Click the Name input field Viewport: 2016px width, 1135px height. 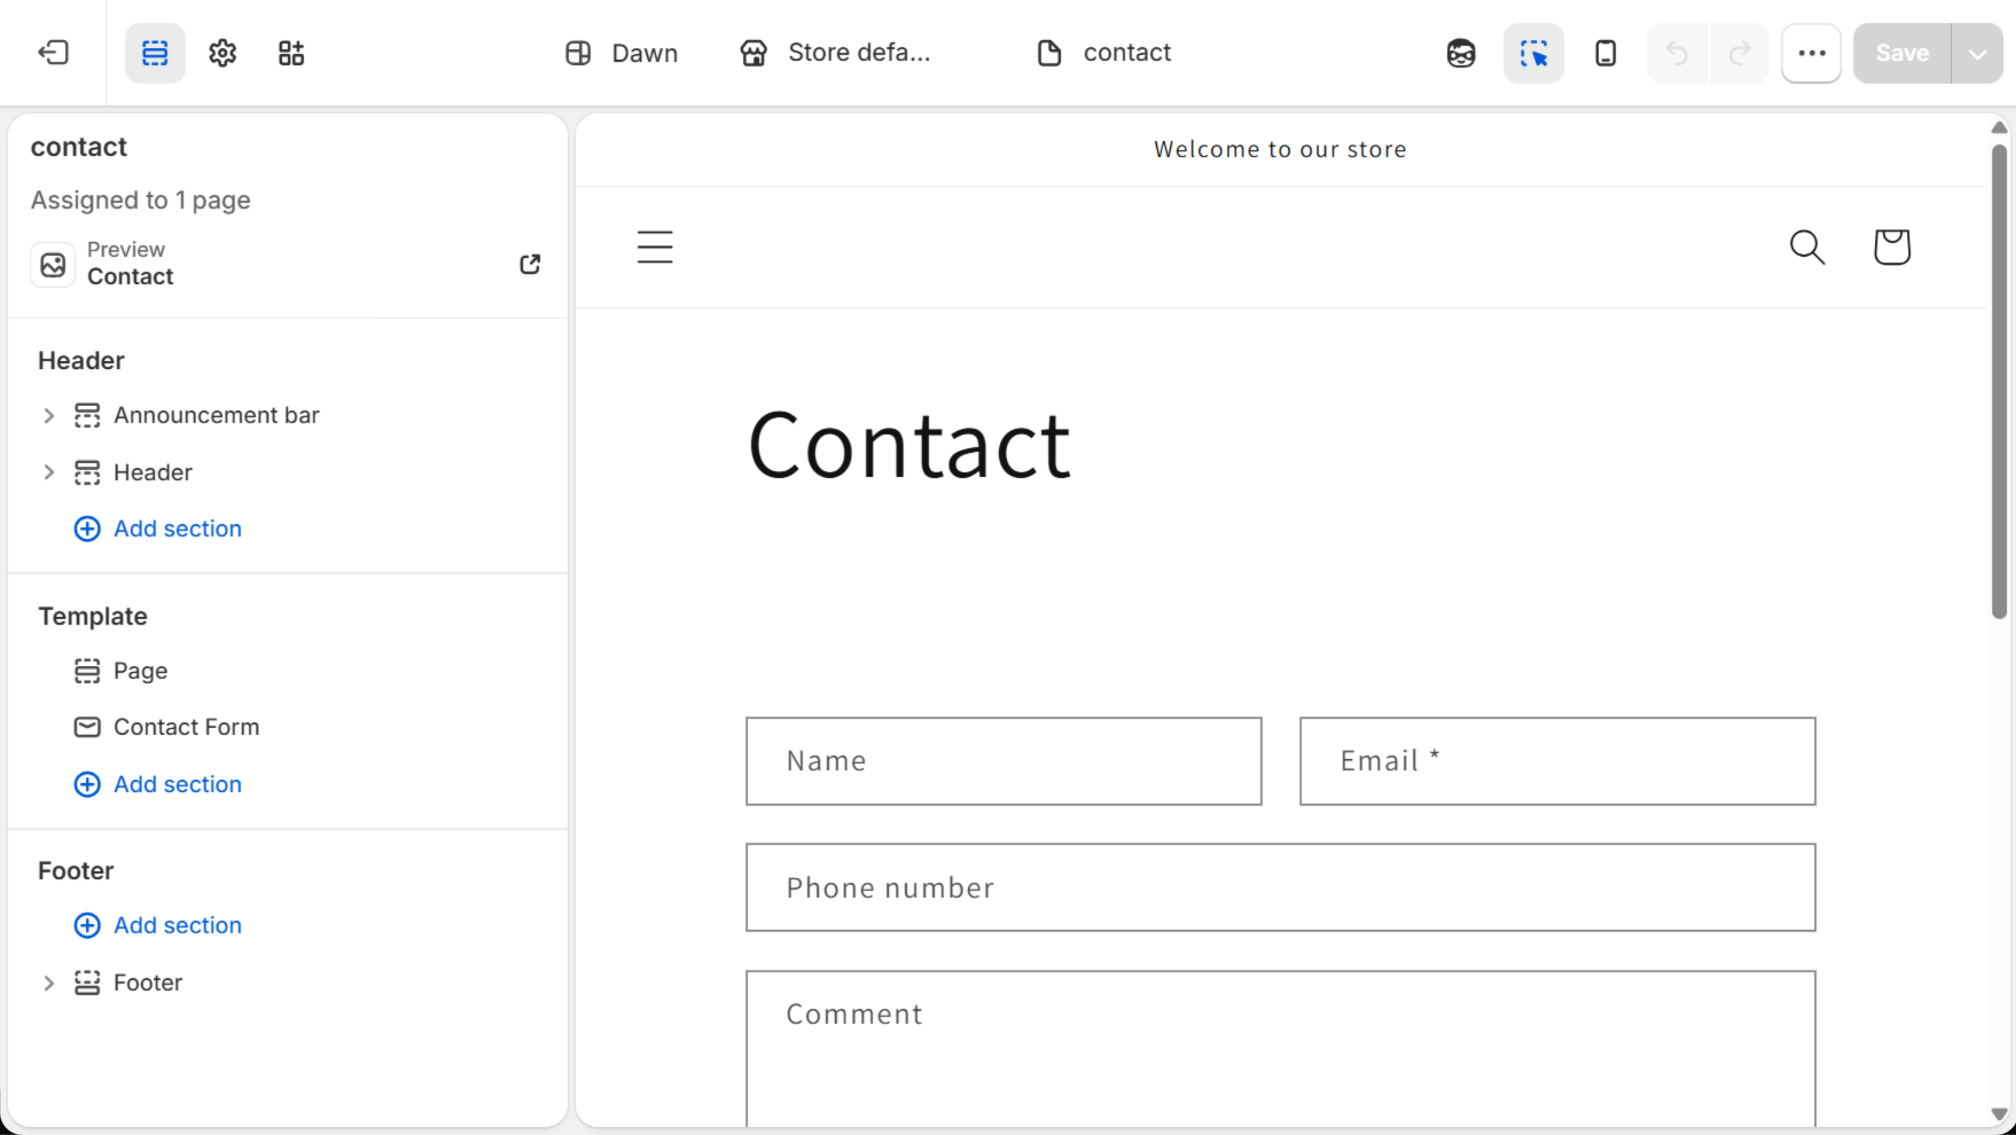(x=1004, y=762)
